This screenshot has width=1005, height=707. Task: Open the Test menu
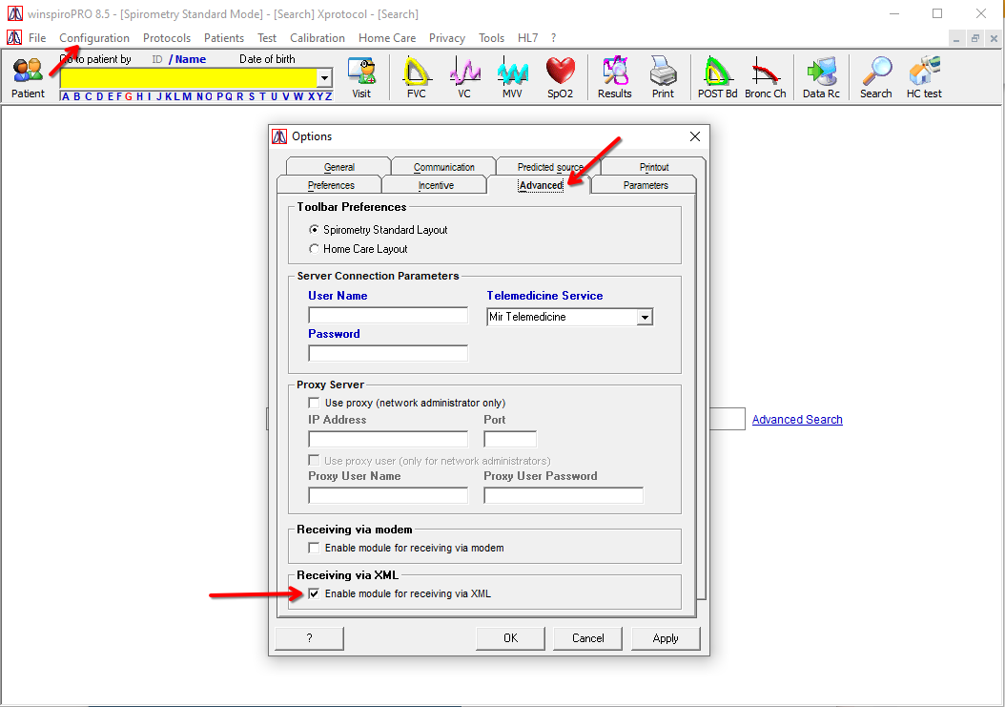[x=267, y=38]
